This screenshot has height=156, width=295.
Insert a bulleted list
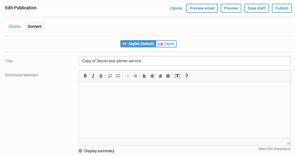[x=118, y=76]
